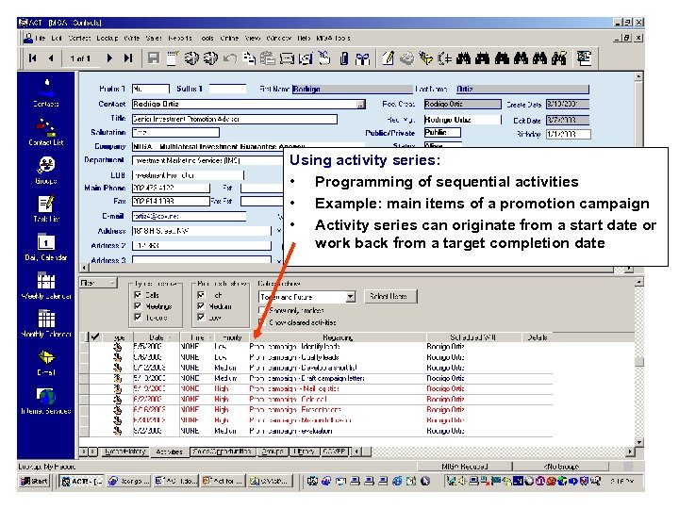
Task: Go to the next contact record
Action: pos(109,57)
